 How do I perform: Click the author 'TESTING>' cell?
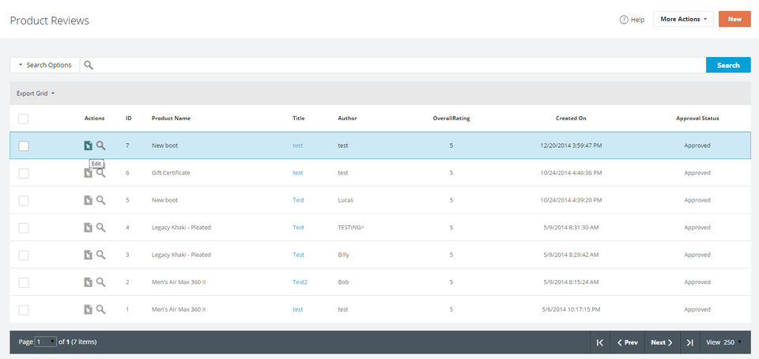click(351, 228)
